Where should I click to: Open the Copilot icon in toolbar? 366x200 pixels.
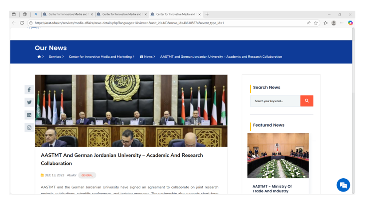350,23
